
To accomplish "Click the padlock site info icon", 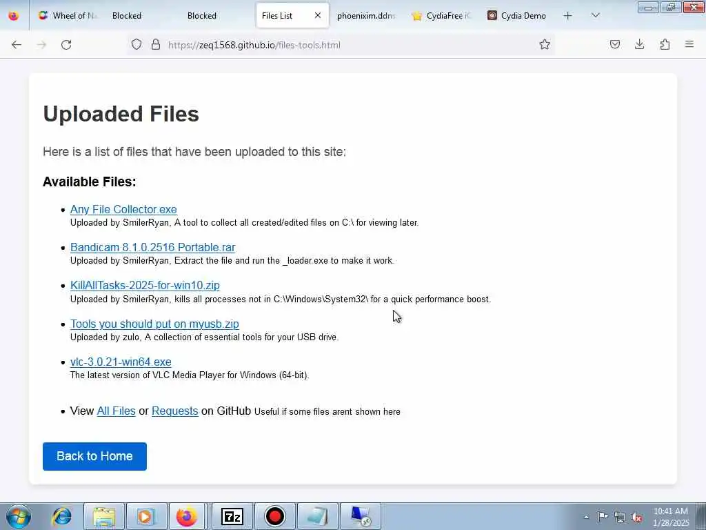I will [x=155, y=44].
